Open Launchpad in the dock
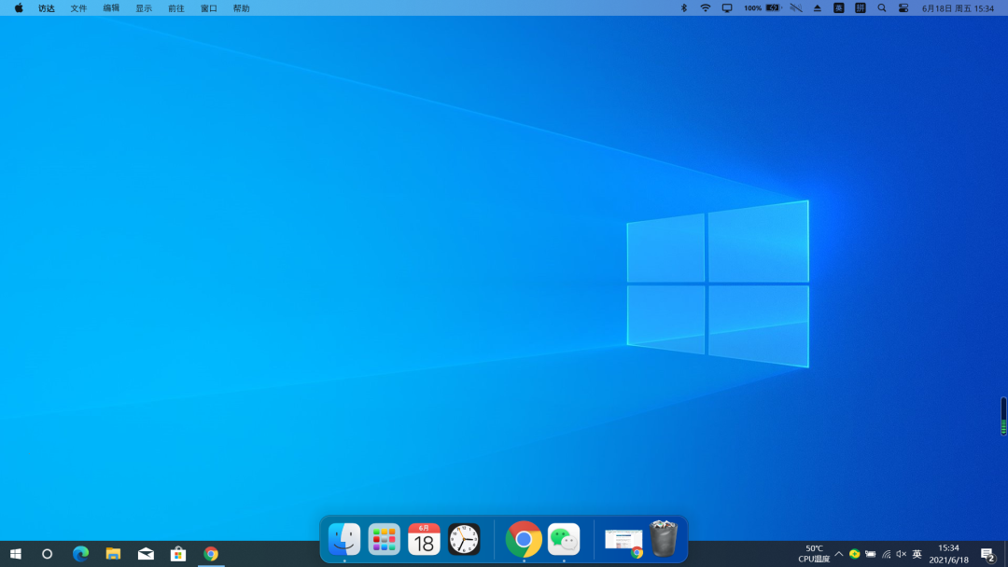The height and width of the screenshot is (567, 1008). (384, 539)
